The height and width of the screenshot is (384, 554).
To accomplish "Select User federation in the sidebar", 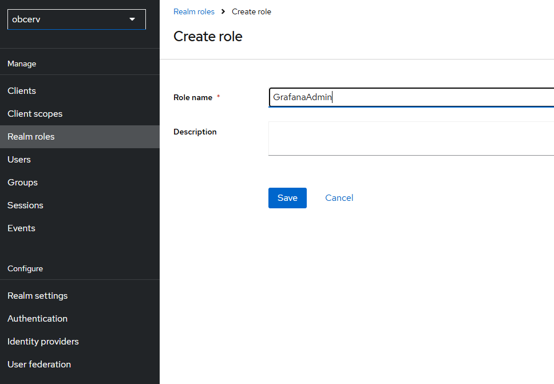I will click(39, 365).
